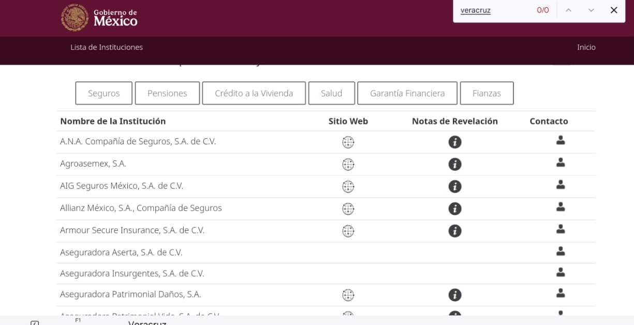Open Notas de Revelación info for AIG Seguros México
634x325 pixels.
coord(455,187)
